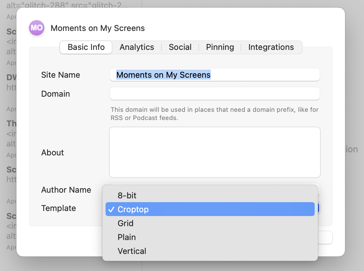
Task: Switch to the Basic Info tab
Action: (86, 47)
